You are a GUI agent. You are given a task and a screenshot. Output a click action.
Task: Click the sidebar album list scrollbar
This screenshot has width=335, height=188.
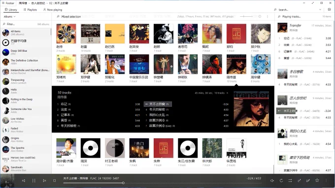51,32
